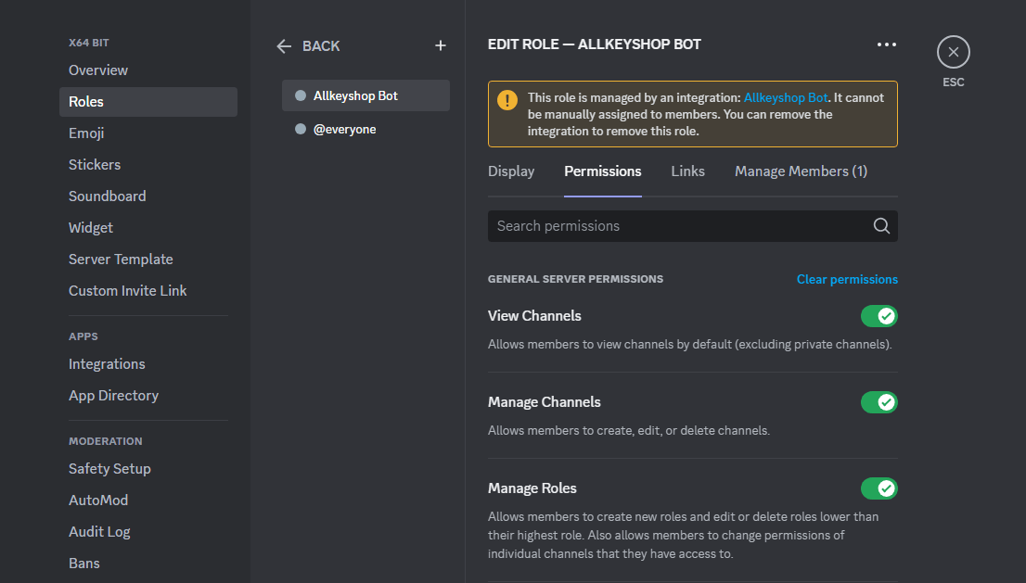
Task: Turn off Manage Channels permission
Action: [x=879, y=402]
